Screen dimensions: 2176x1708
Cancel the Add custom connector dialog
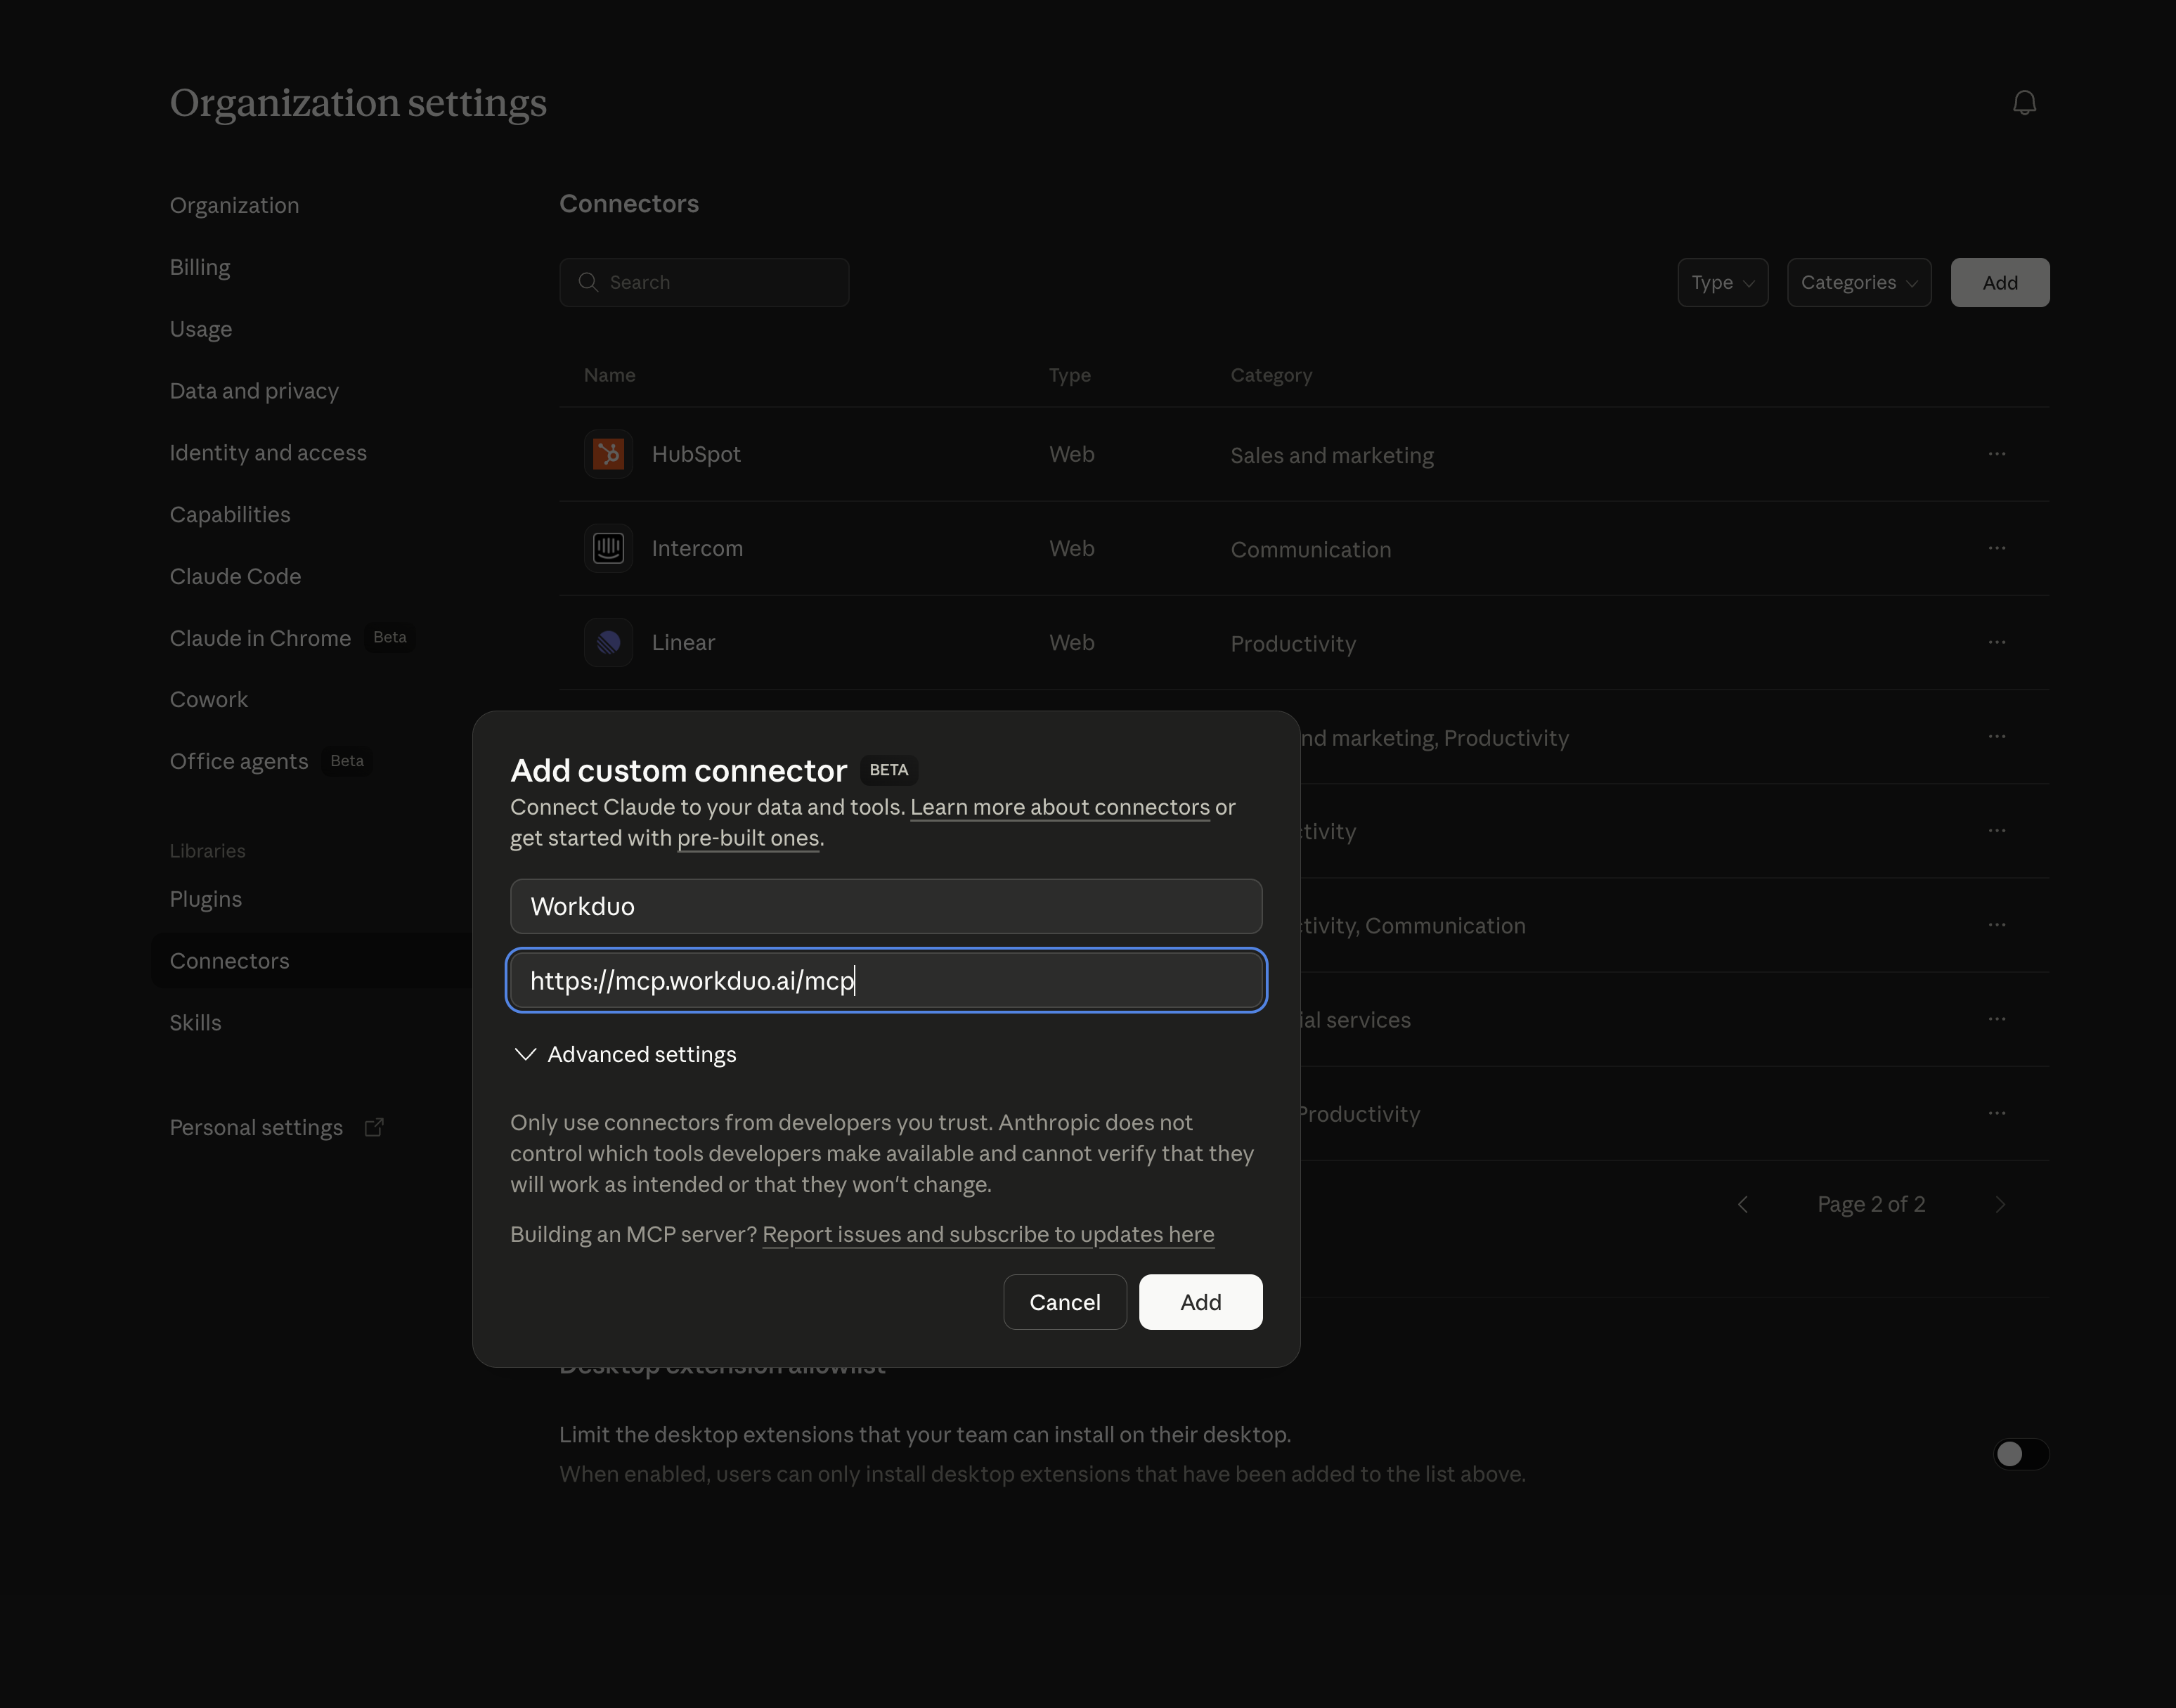click(1064, 1302)
